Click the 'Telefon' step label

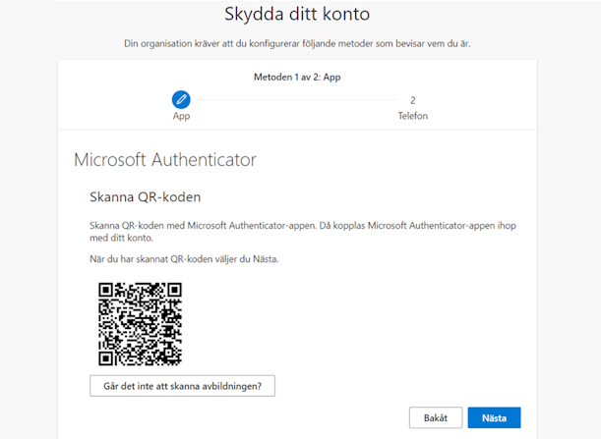coord(413,116)
